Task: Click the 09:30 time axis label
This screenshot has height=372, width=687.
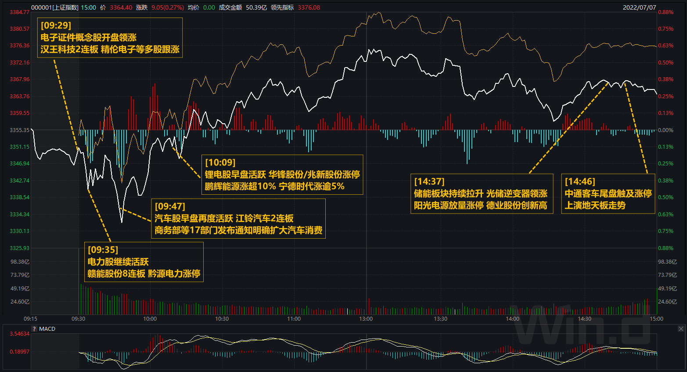Action: pyautogui.click(x=79, y=319)
